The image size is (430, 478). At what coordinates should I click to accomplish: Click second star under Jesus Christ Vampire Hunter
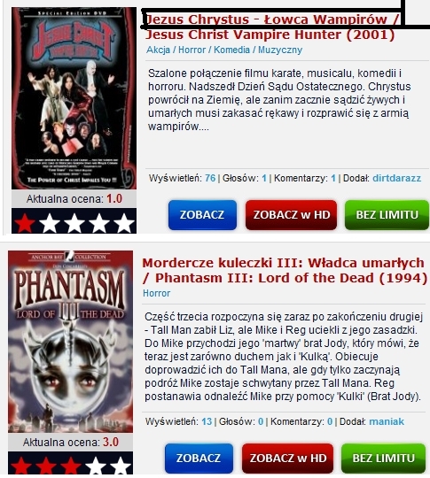pyautogui.click(x=50, y=223)
